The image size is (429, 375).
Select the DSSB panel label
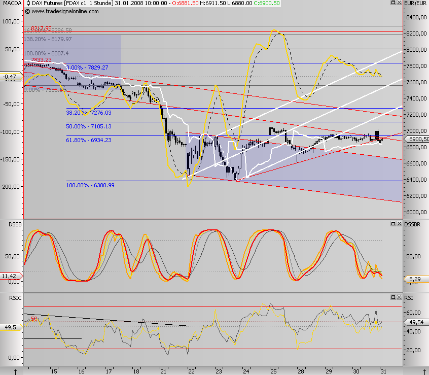pos(15,224)
